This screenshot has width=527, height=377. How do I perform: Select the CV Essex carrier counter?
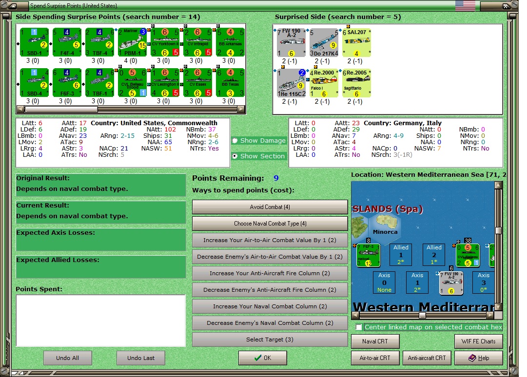pos(197,83)
